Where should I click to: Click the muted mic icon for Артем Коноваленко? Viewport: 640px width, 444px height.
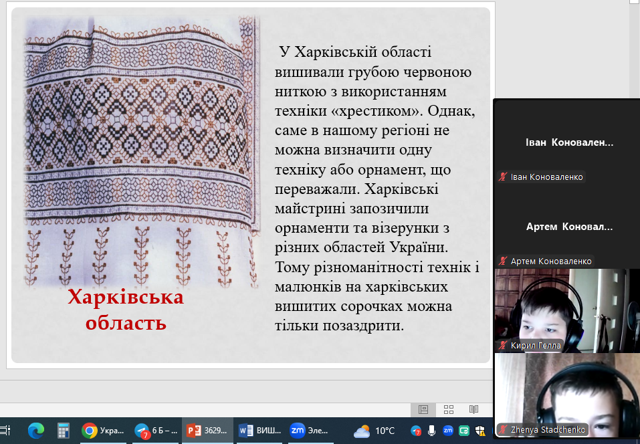504,261
